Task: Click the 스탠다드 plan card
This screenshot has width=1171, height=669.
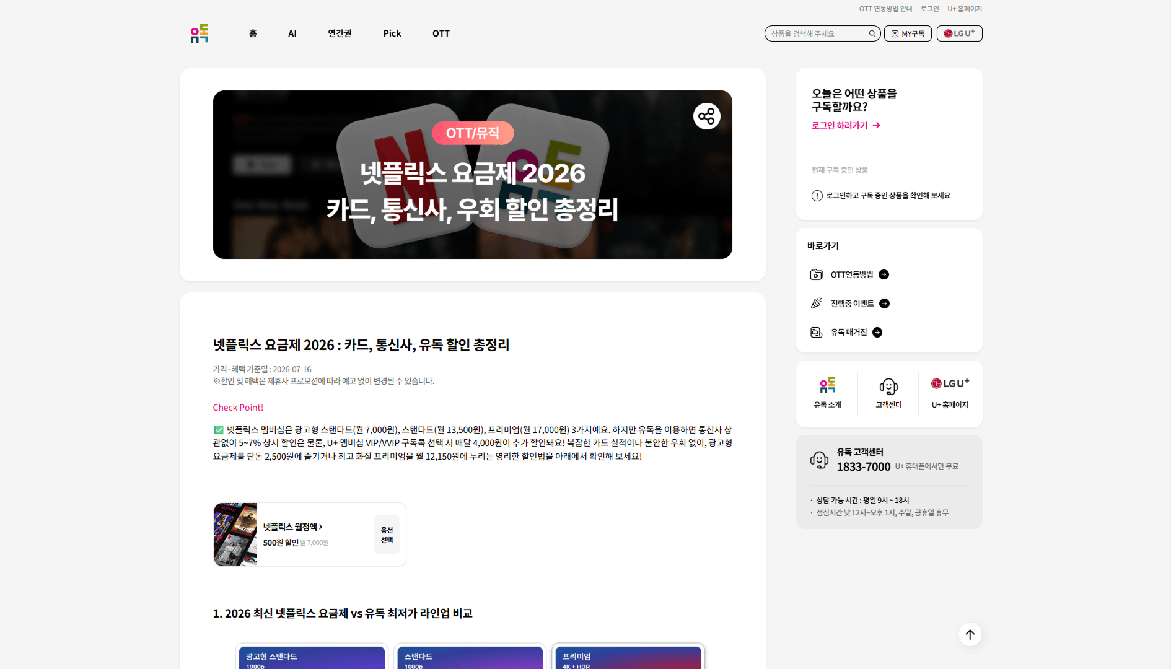Action: (x=470, y=657)
